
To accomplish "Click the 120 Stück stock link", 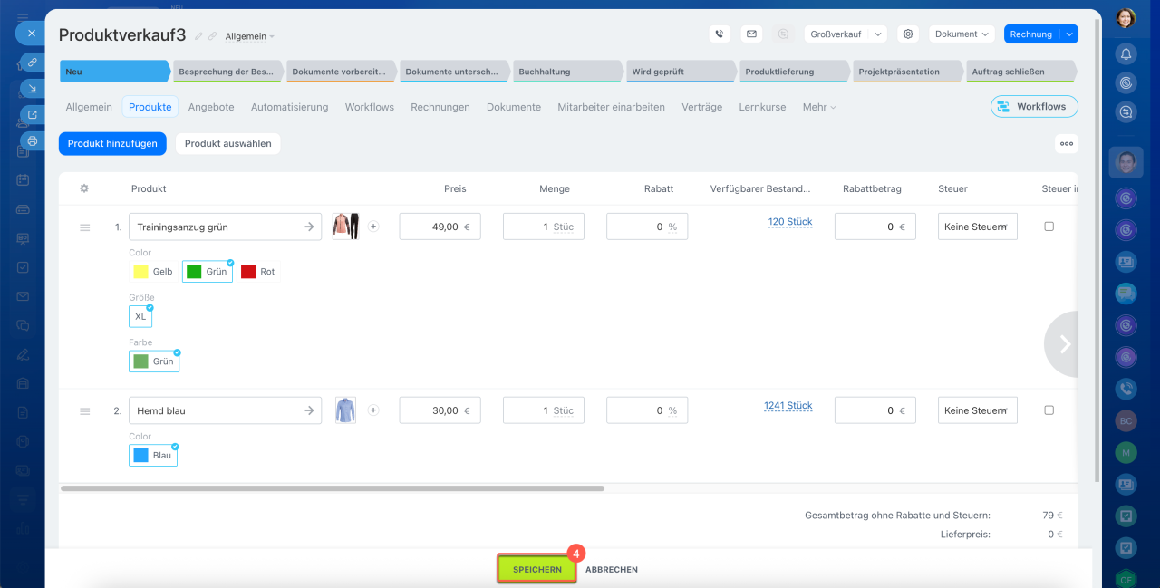I will pyautogui.click(x=789, y=222).
